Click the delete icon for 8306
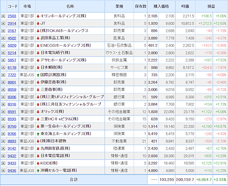This screenshot has height=186, width=228. tap(3, 97)
